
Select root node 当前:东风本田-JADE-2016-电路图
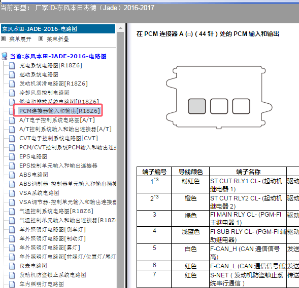58,56
